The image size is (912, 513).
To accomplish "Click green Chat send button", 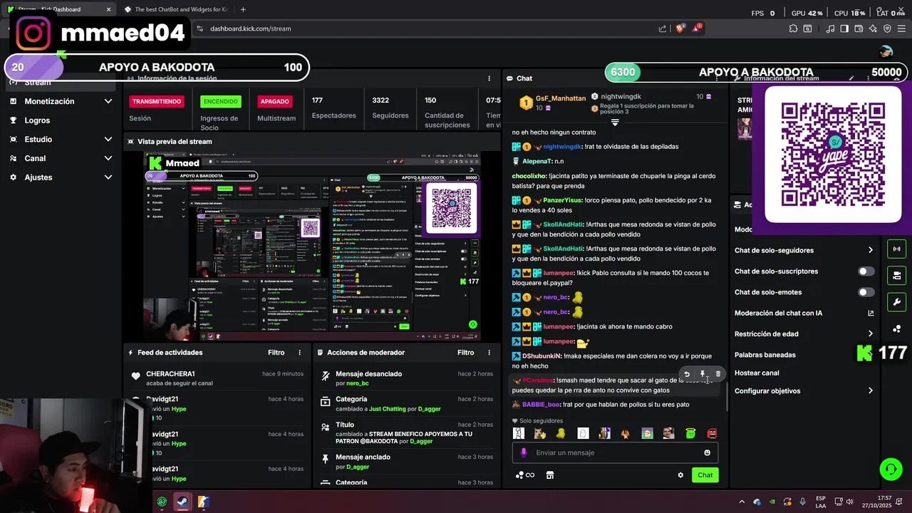I will 705,475.
